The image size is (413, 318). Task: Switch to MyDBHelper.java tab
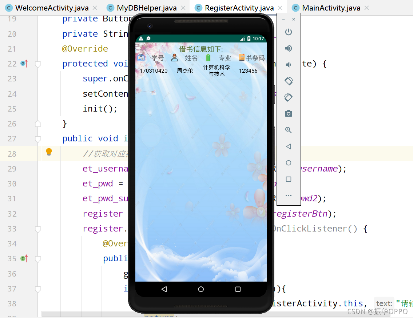click(x=146, y=8)
